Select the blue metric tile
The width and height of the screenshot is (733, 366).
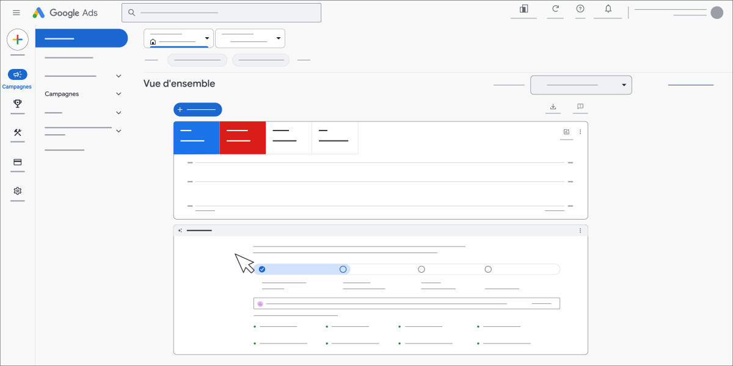[x=196, y=137]
